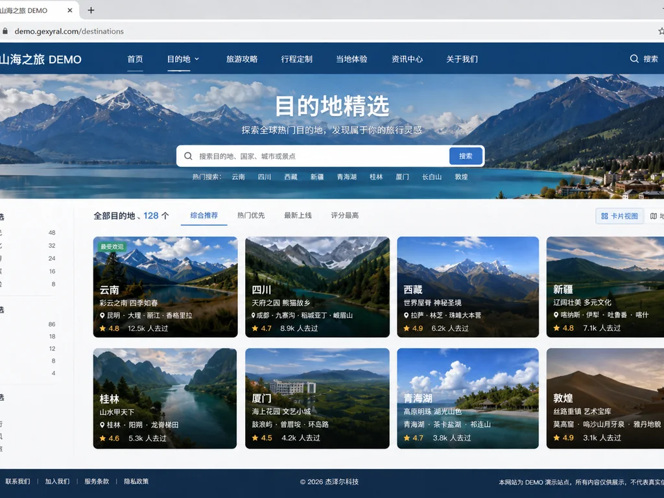Viewport: 664px width, 498px height.
Task: Select hot search tag 四川
Action: [265, 176]
